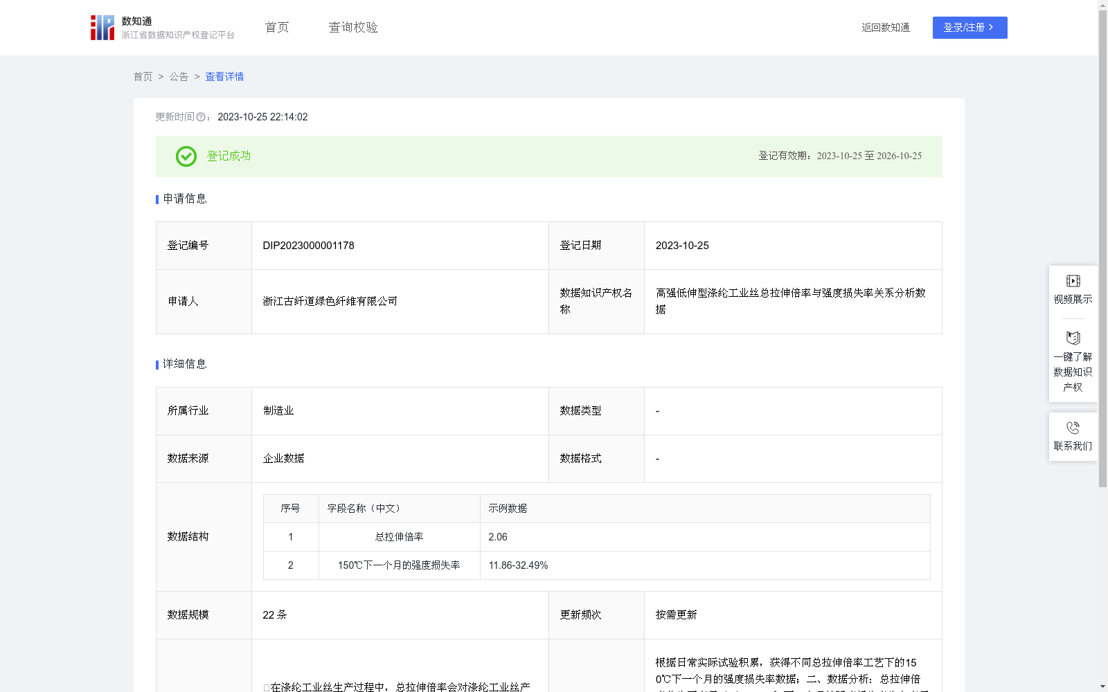Click 查看详情 in the breadcrumb

[x=224, y=77]
